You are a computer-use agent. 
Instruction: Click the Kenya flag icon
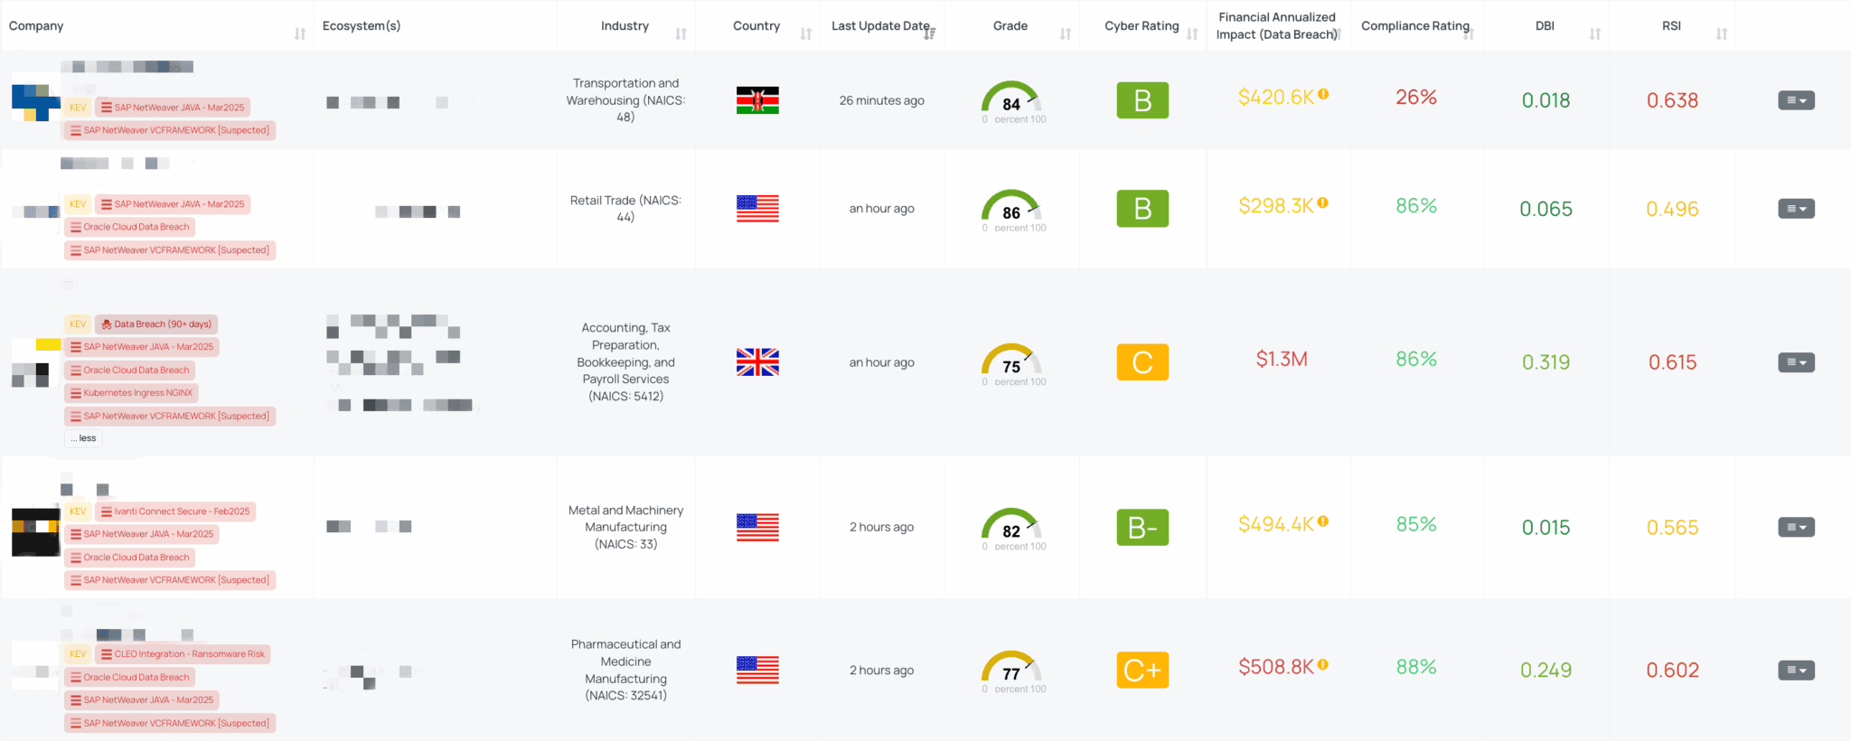point(757,100)
